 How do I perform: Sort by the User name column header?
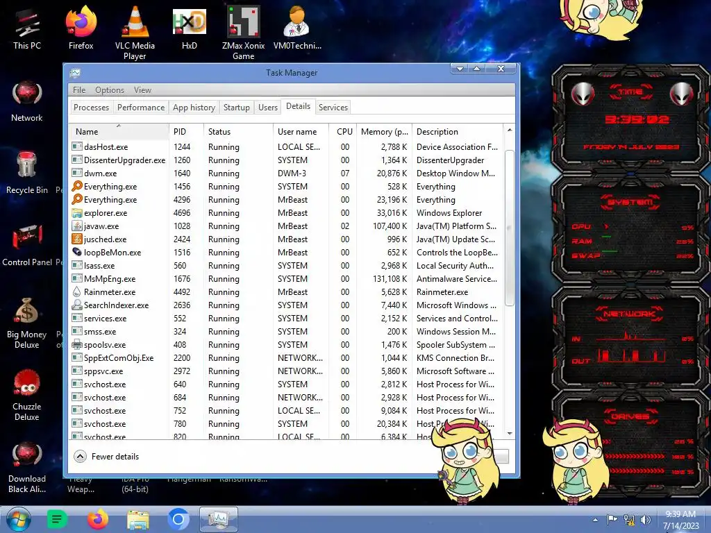click(x=301, y=131)
